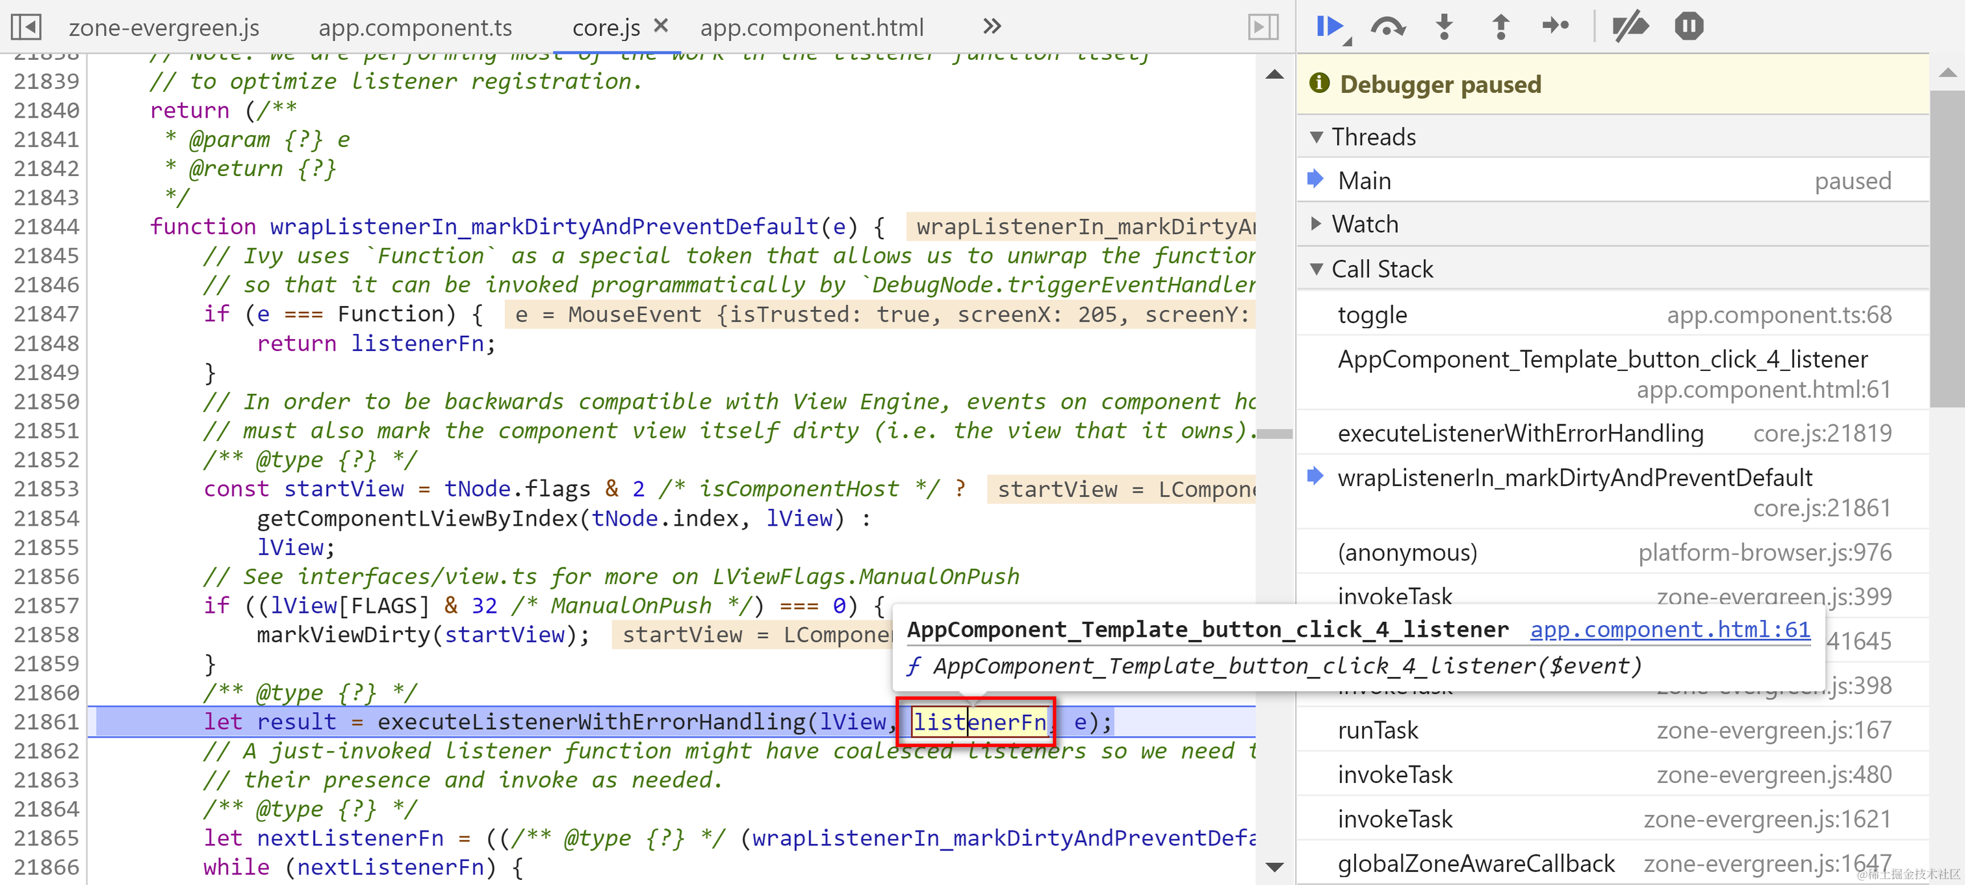Click the Step button icon
1965x885 pixels.
pos(1556,27)
